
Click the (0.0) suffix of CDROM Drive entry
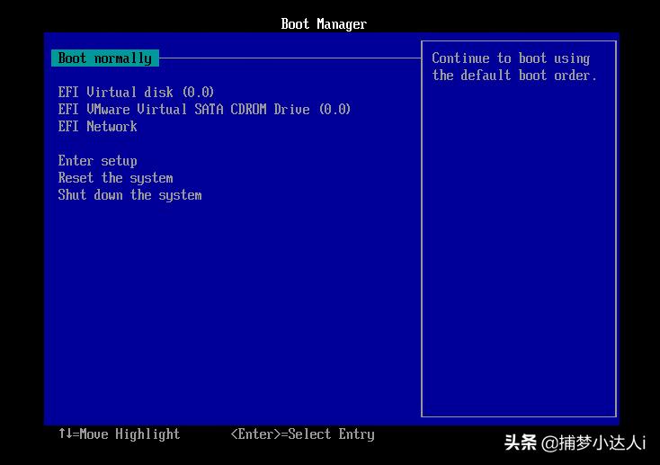point(334,110)
